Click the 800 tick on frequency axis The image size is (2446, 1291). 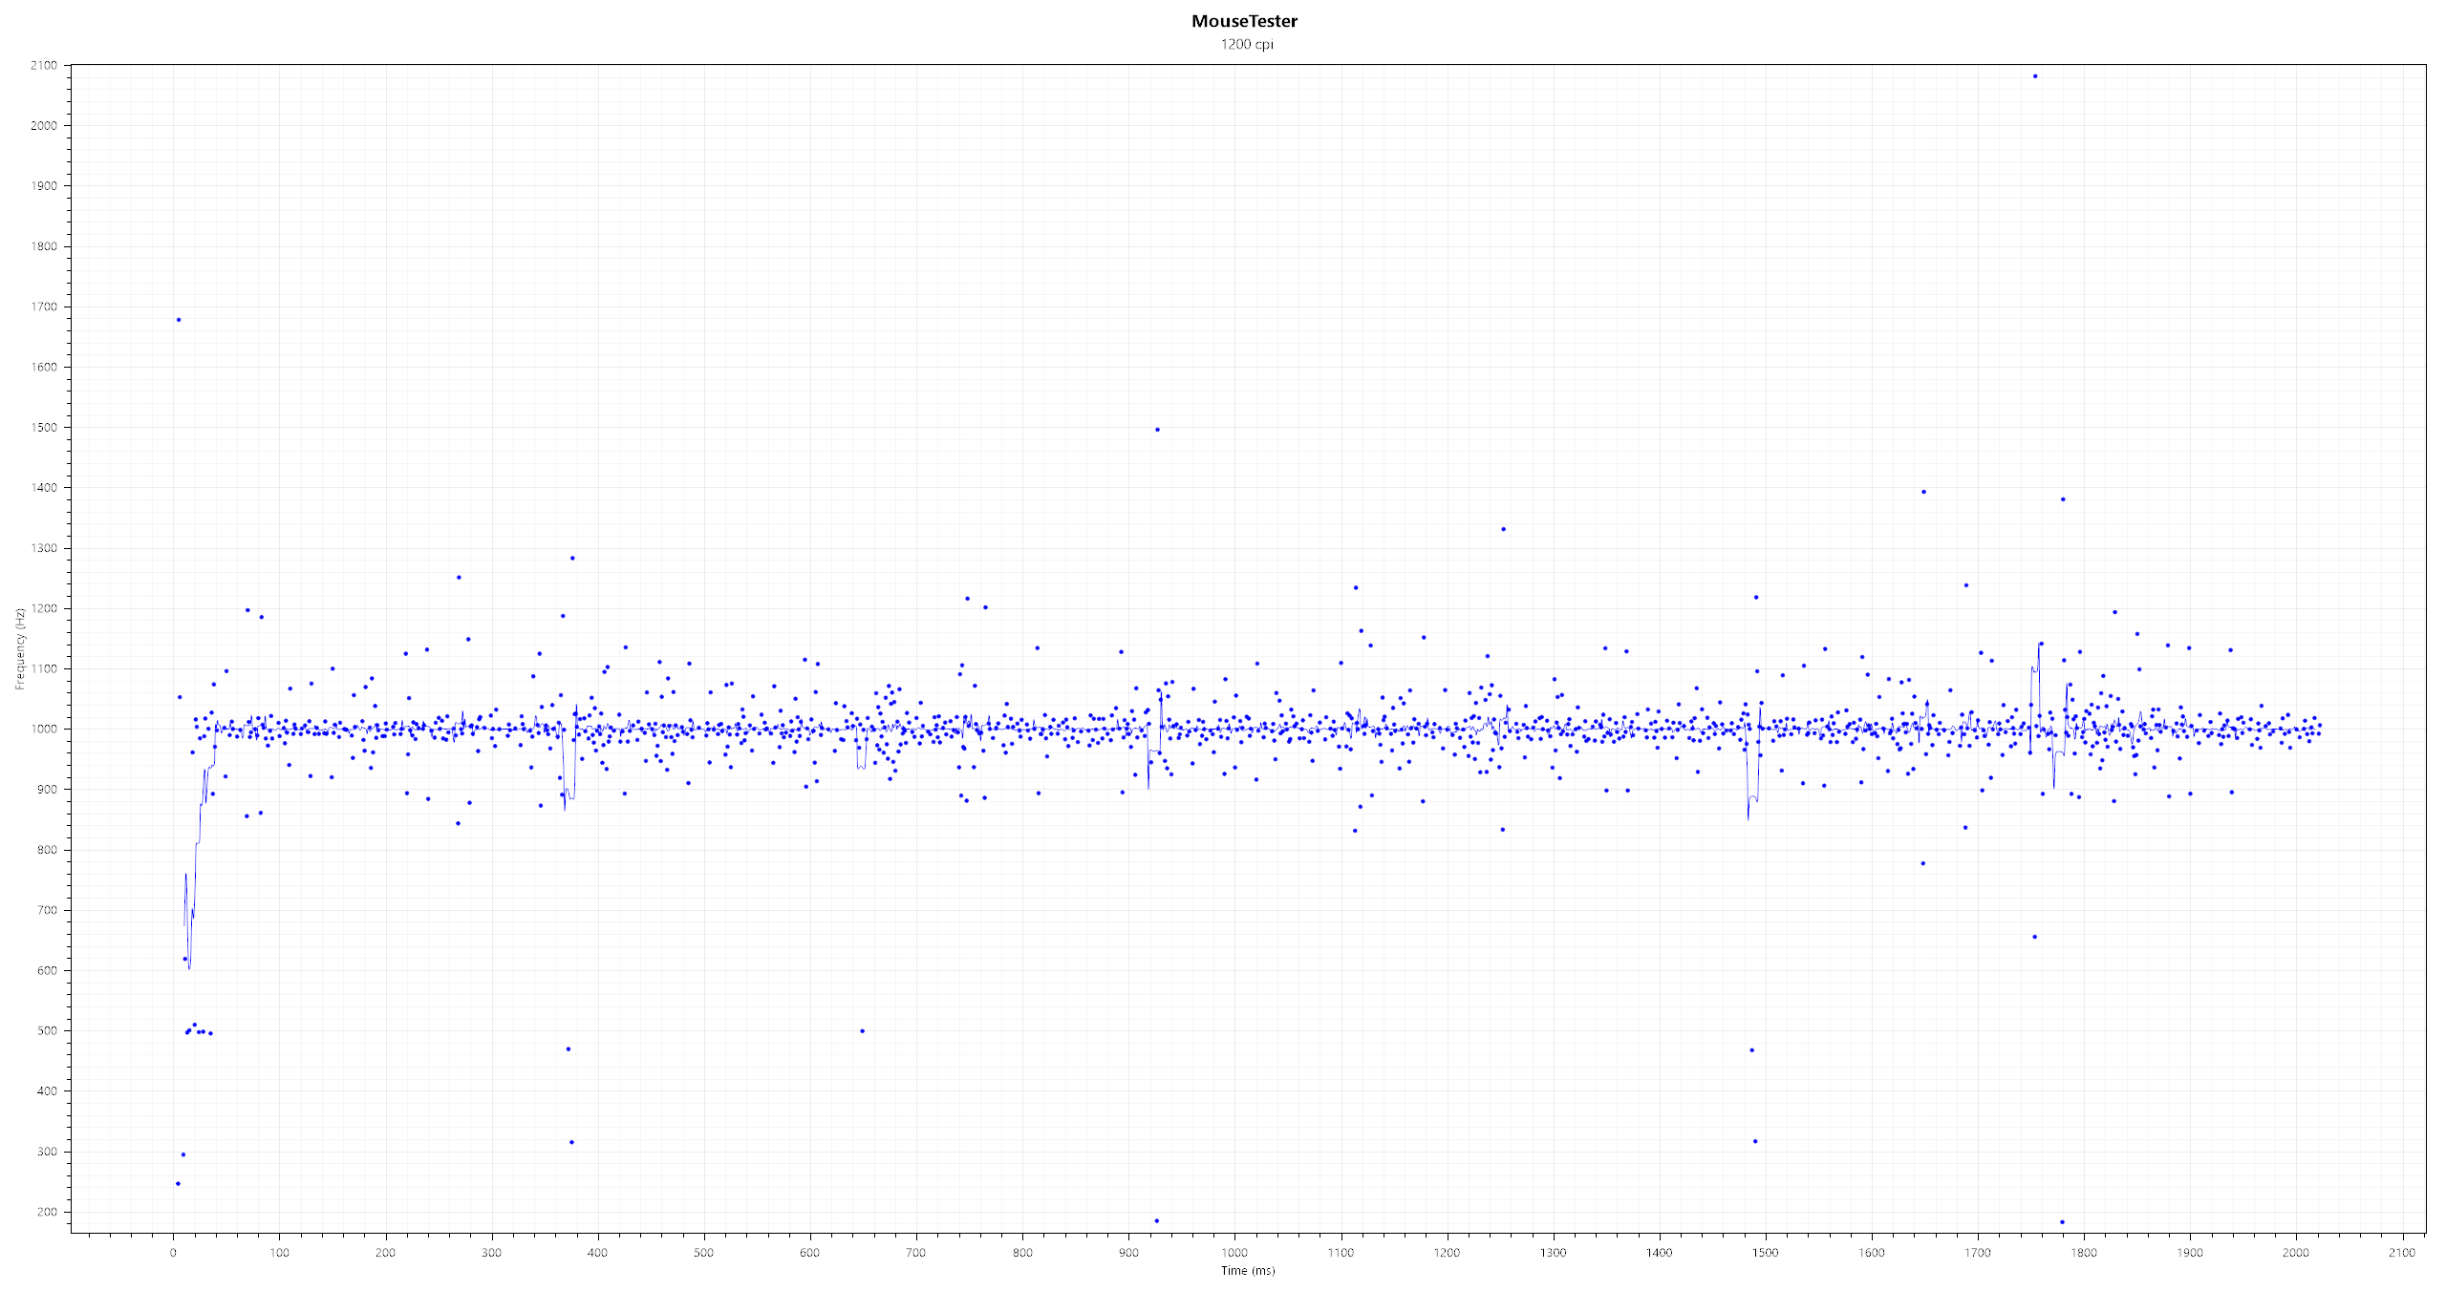[47, 850]
